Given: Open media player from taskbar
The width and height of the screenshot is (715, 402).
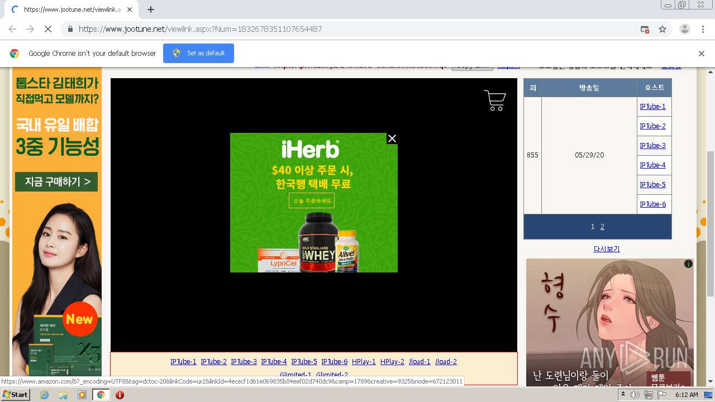Looking at the screenshot, I should pyautogui.click(x=82, y=395).
